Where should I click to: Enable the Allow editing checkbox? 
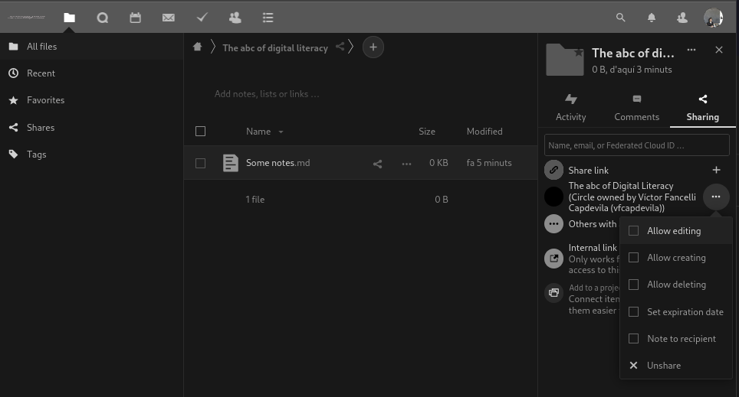click(634, 231)
